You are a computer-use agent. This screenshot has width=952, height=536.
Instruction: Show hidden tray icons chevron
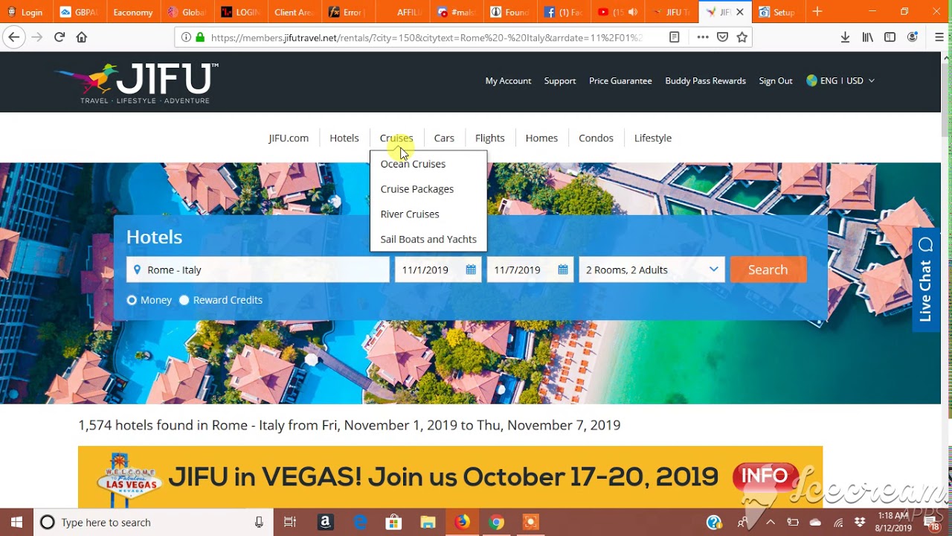pos(771,523)
